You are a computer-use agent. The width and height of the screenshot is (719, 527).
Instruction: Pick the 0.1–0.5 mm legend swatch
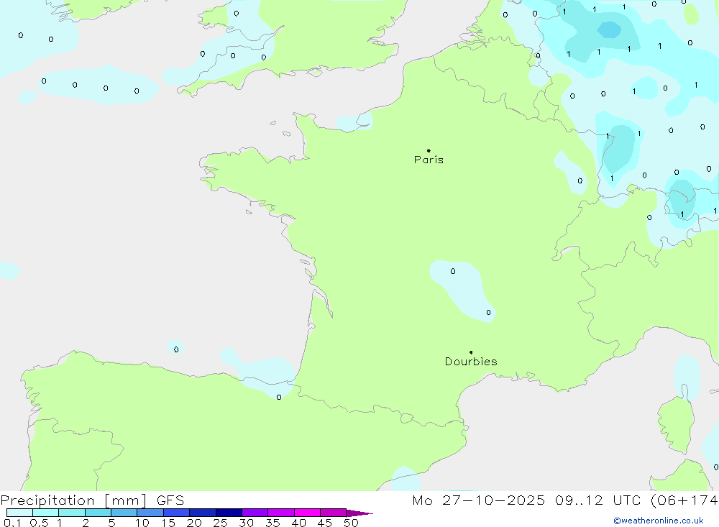(19, 513)
